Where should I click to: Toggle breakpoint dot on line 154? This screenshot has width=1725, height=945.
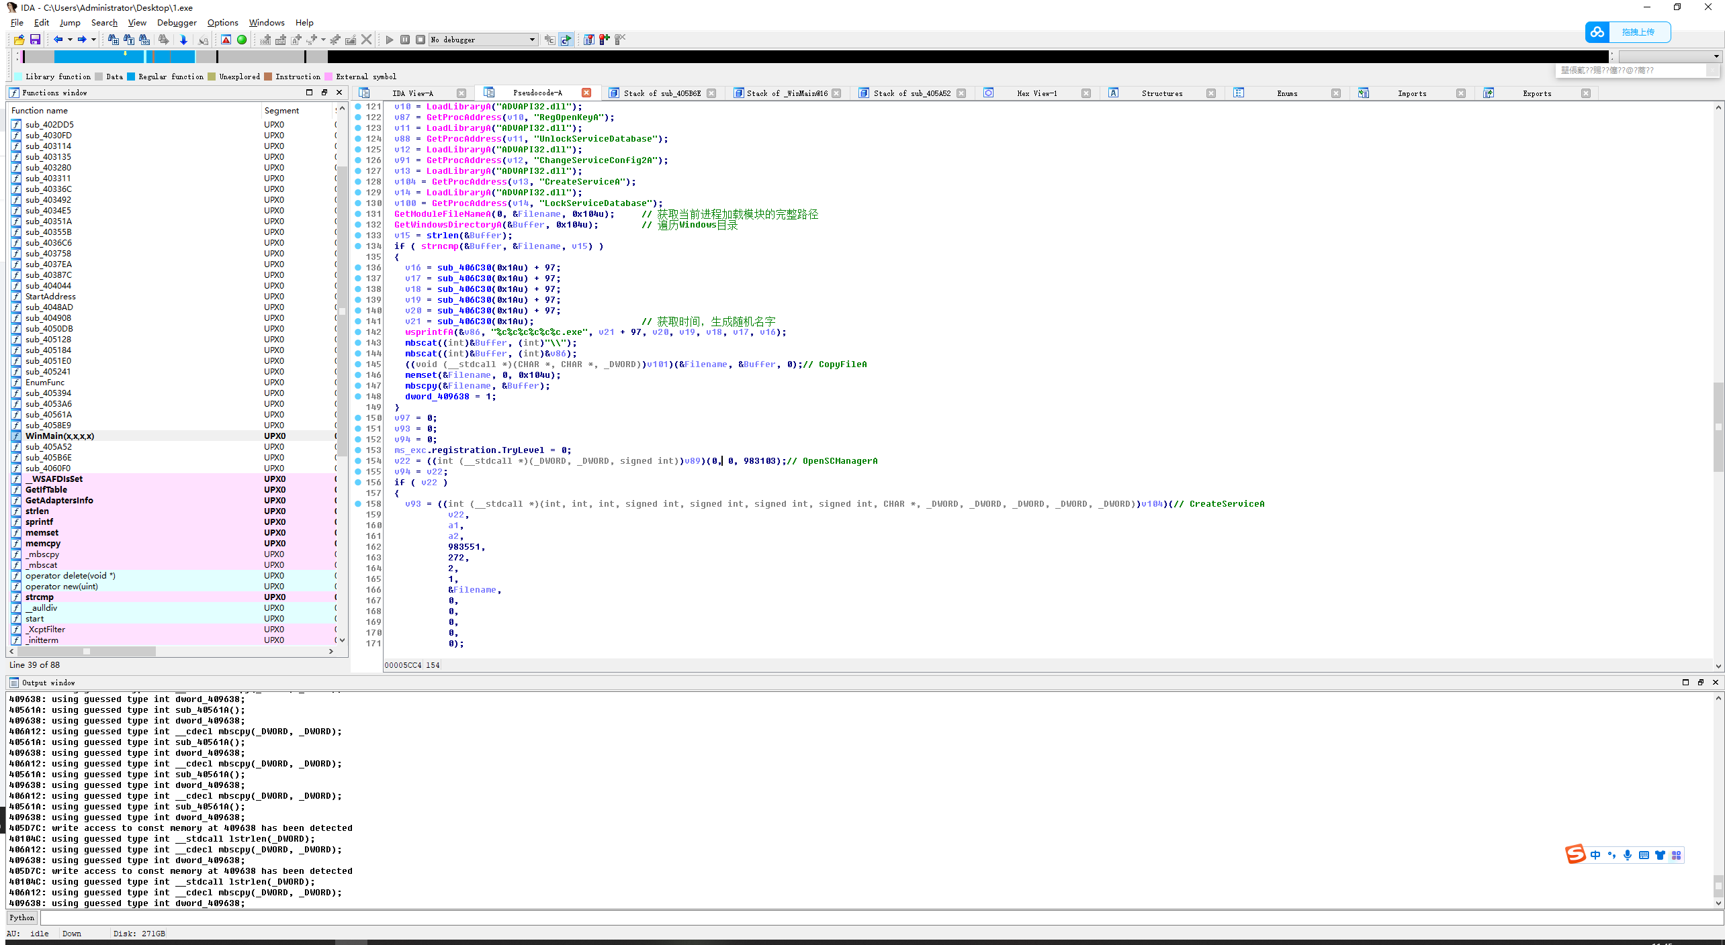point(358,461)
